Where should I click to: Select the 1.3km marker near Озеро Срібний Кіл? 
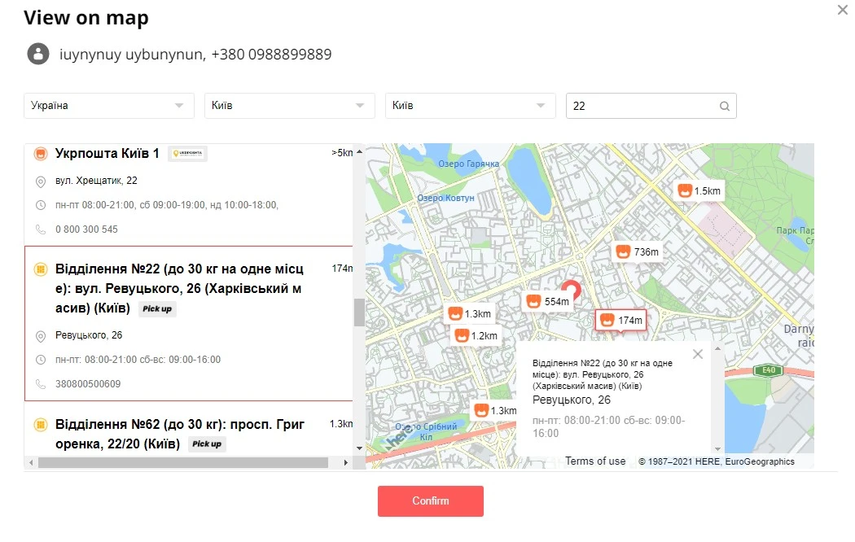pos(495,410)
